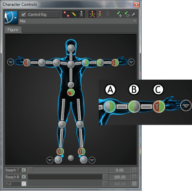The image size is (192, 191).
Task: Expand the right-side hand fingers arrow
Action: (x=131, y=62)
